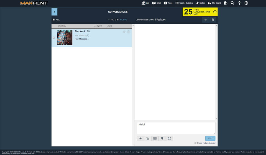Screen dimensions: 266x155
Task: Delete conversation using header trash icon
Action: 213,20
